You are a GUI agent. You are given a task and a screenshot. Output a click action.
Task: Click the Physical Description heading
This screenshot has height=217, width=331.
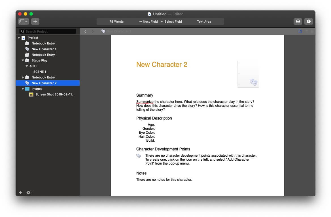tap(154, 118)
